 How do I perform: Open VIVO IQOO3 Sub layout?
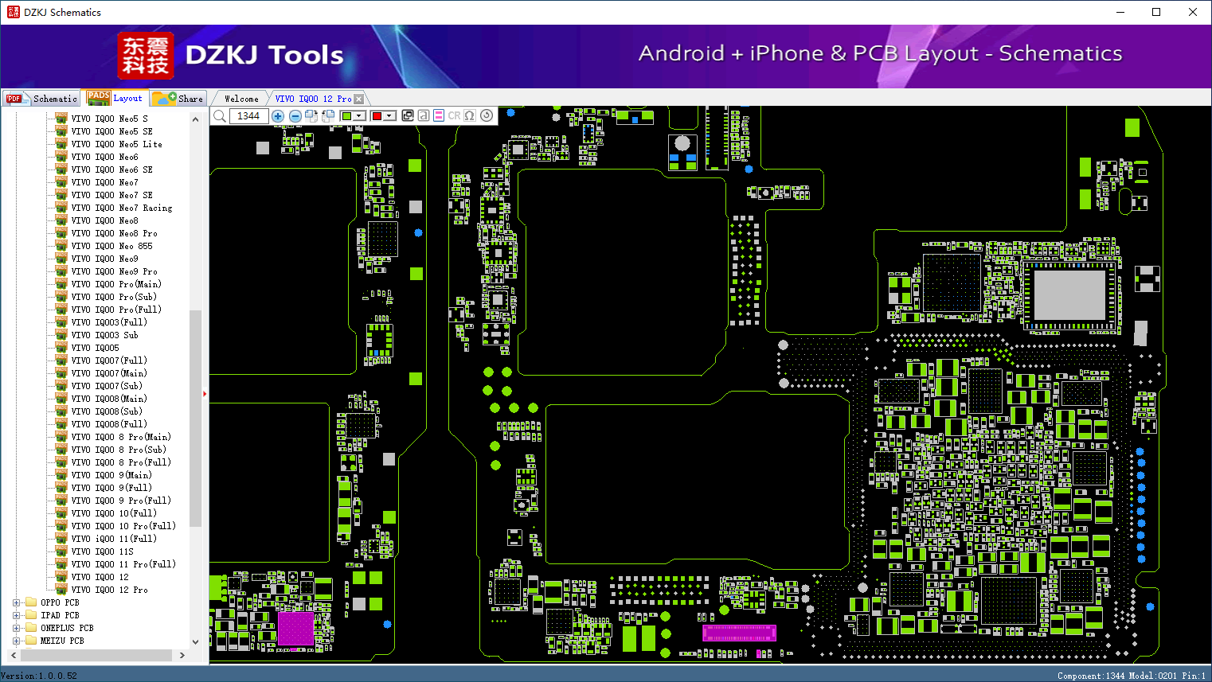point(104,335)
